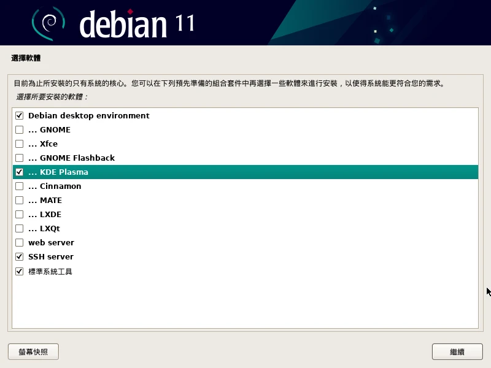This screenshot has height=368, width=491.
Task: Check the web server checkbox
Action: click(19, 243)
